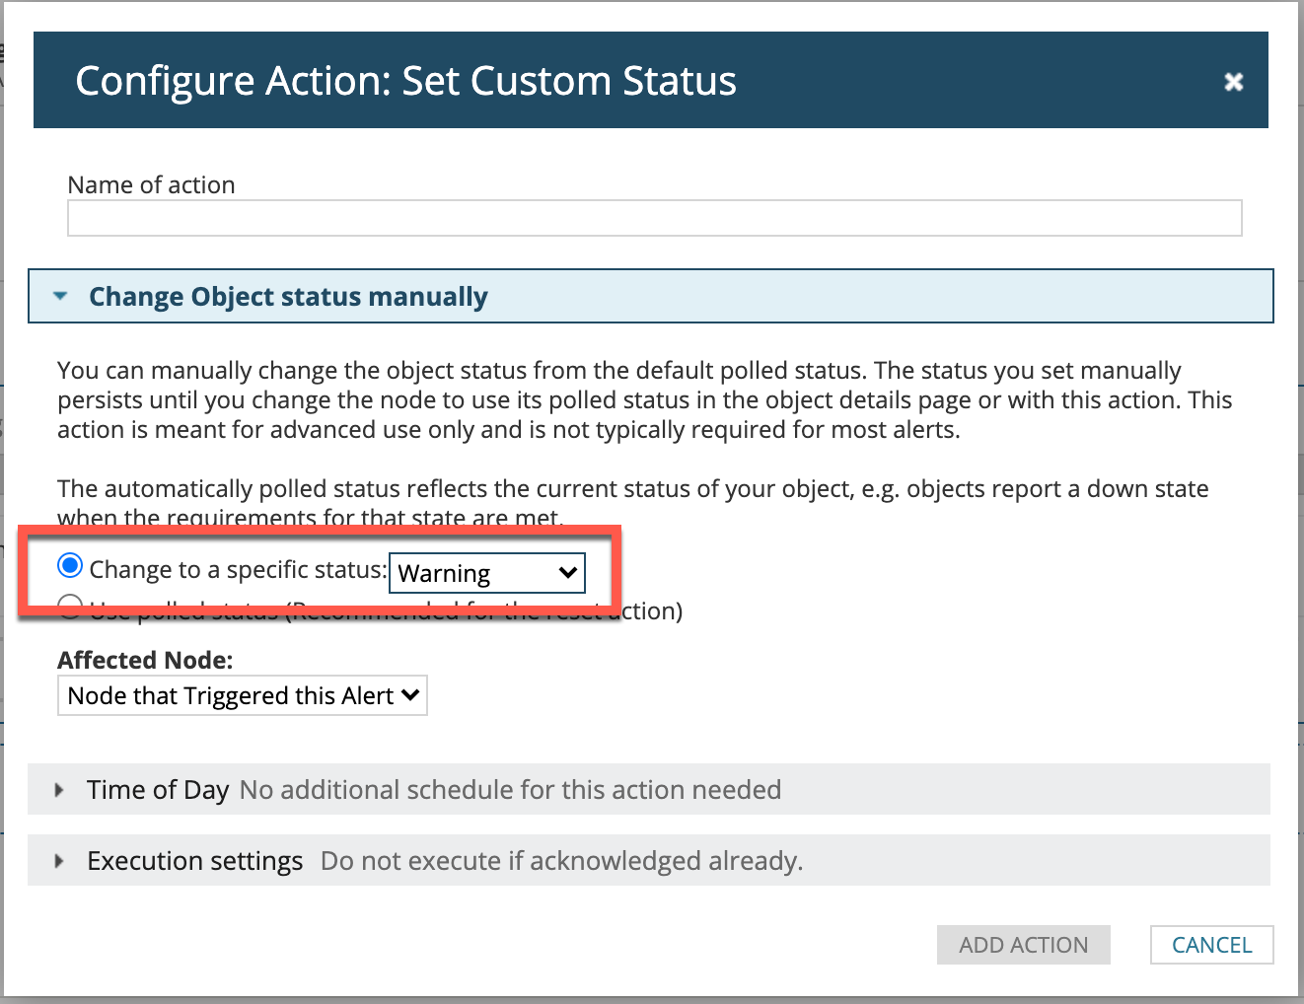Screen dimensions: 1304x1004
Task: Close the Configure Action dialog
Action: coord(1233,82)
